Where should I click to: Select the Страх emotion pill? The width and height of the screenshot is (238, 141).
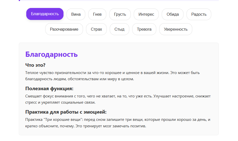pyautogui.click(x=96, y=29)
